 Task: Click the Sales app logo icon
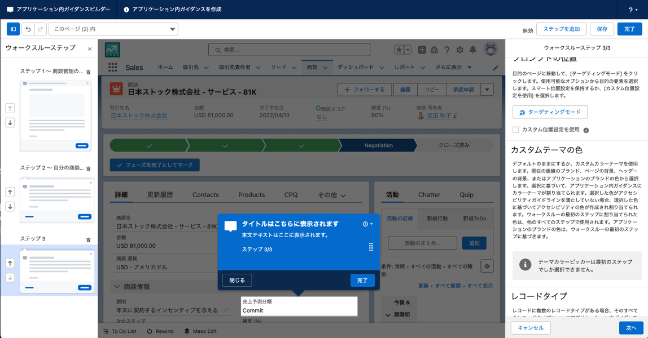pos(112,50)
